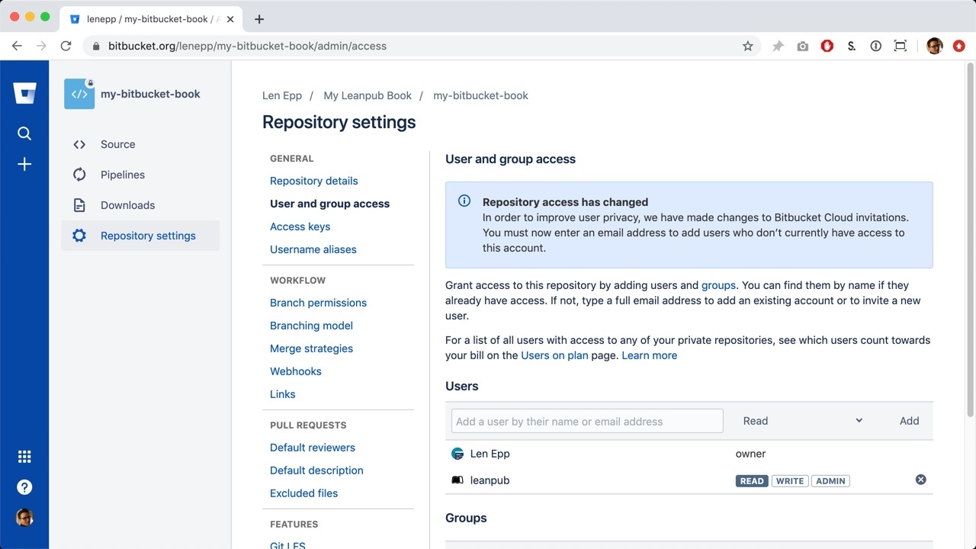Click the page's vertical scrollbar
Image resolution: width=976 pixels, height=549 pixels.
970,229
